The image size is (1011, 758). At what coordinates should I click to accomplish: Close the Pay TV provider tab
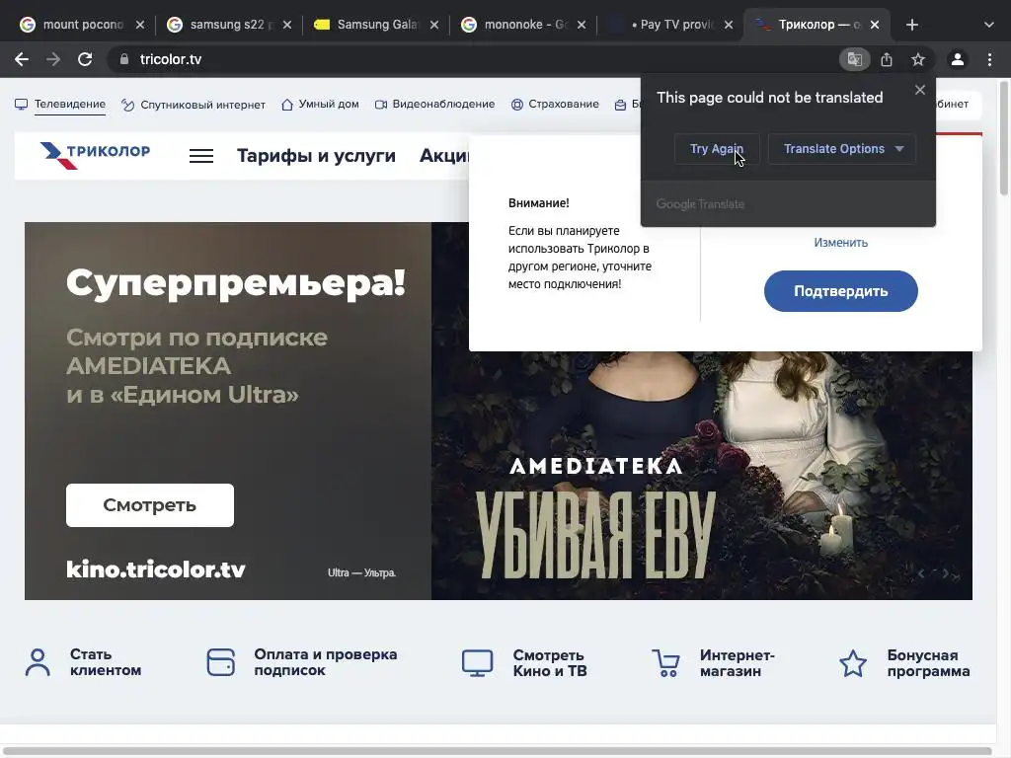(x=728, y=25)
